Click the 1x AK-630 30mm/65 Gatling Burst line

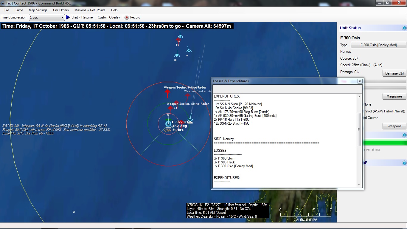click(x=245, y=116)
